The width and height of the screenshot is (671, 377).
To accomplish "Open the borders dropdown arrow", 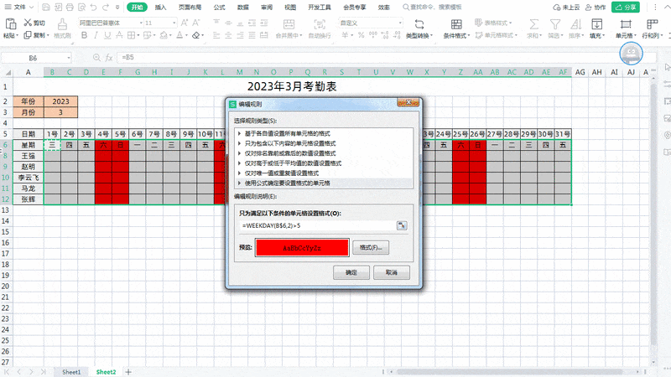I will coord(138,36).
